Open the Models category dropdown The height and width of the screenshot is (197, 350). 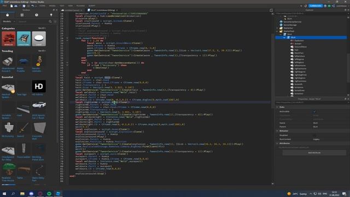9,21
